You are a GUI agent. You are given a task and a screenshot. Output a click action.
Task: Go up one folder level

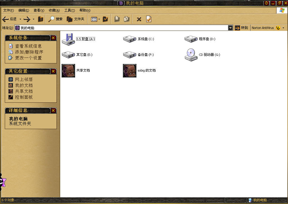point(40,19)
